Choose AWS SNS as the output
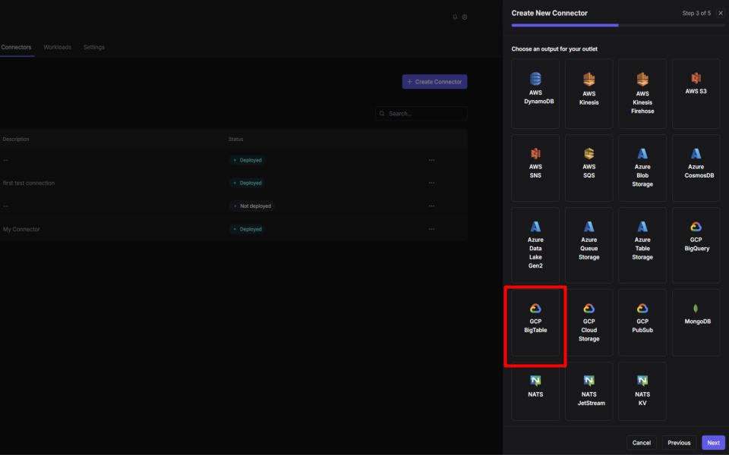This screenshot has width=729, height=455. pyautogui.click(x=535, y=168)
